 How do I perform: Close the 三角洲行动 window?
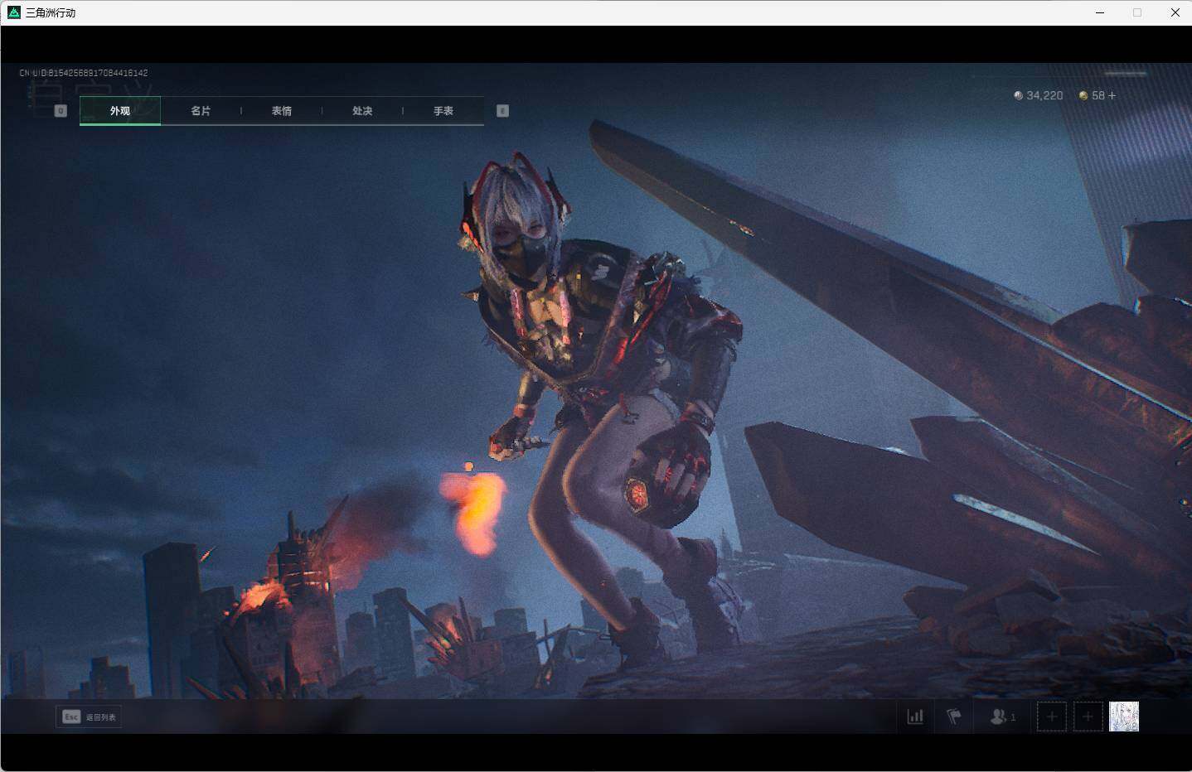coord(1175,12)
